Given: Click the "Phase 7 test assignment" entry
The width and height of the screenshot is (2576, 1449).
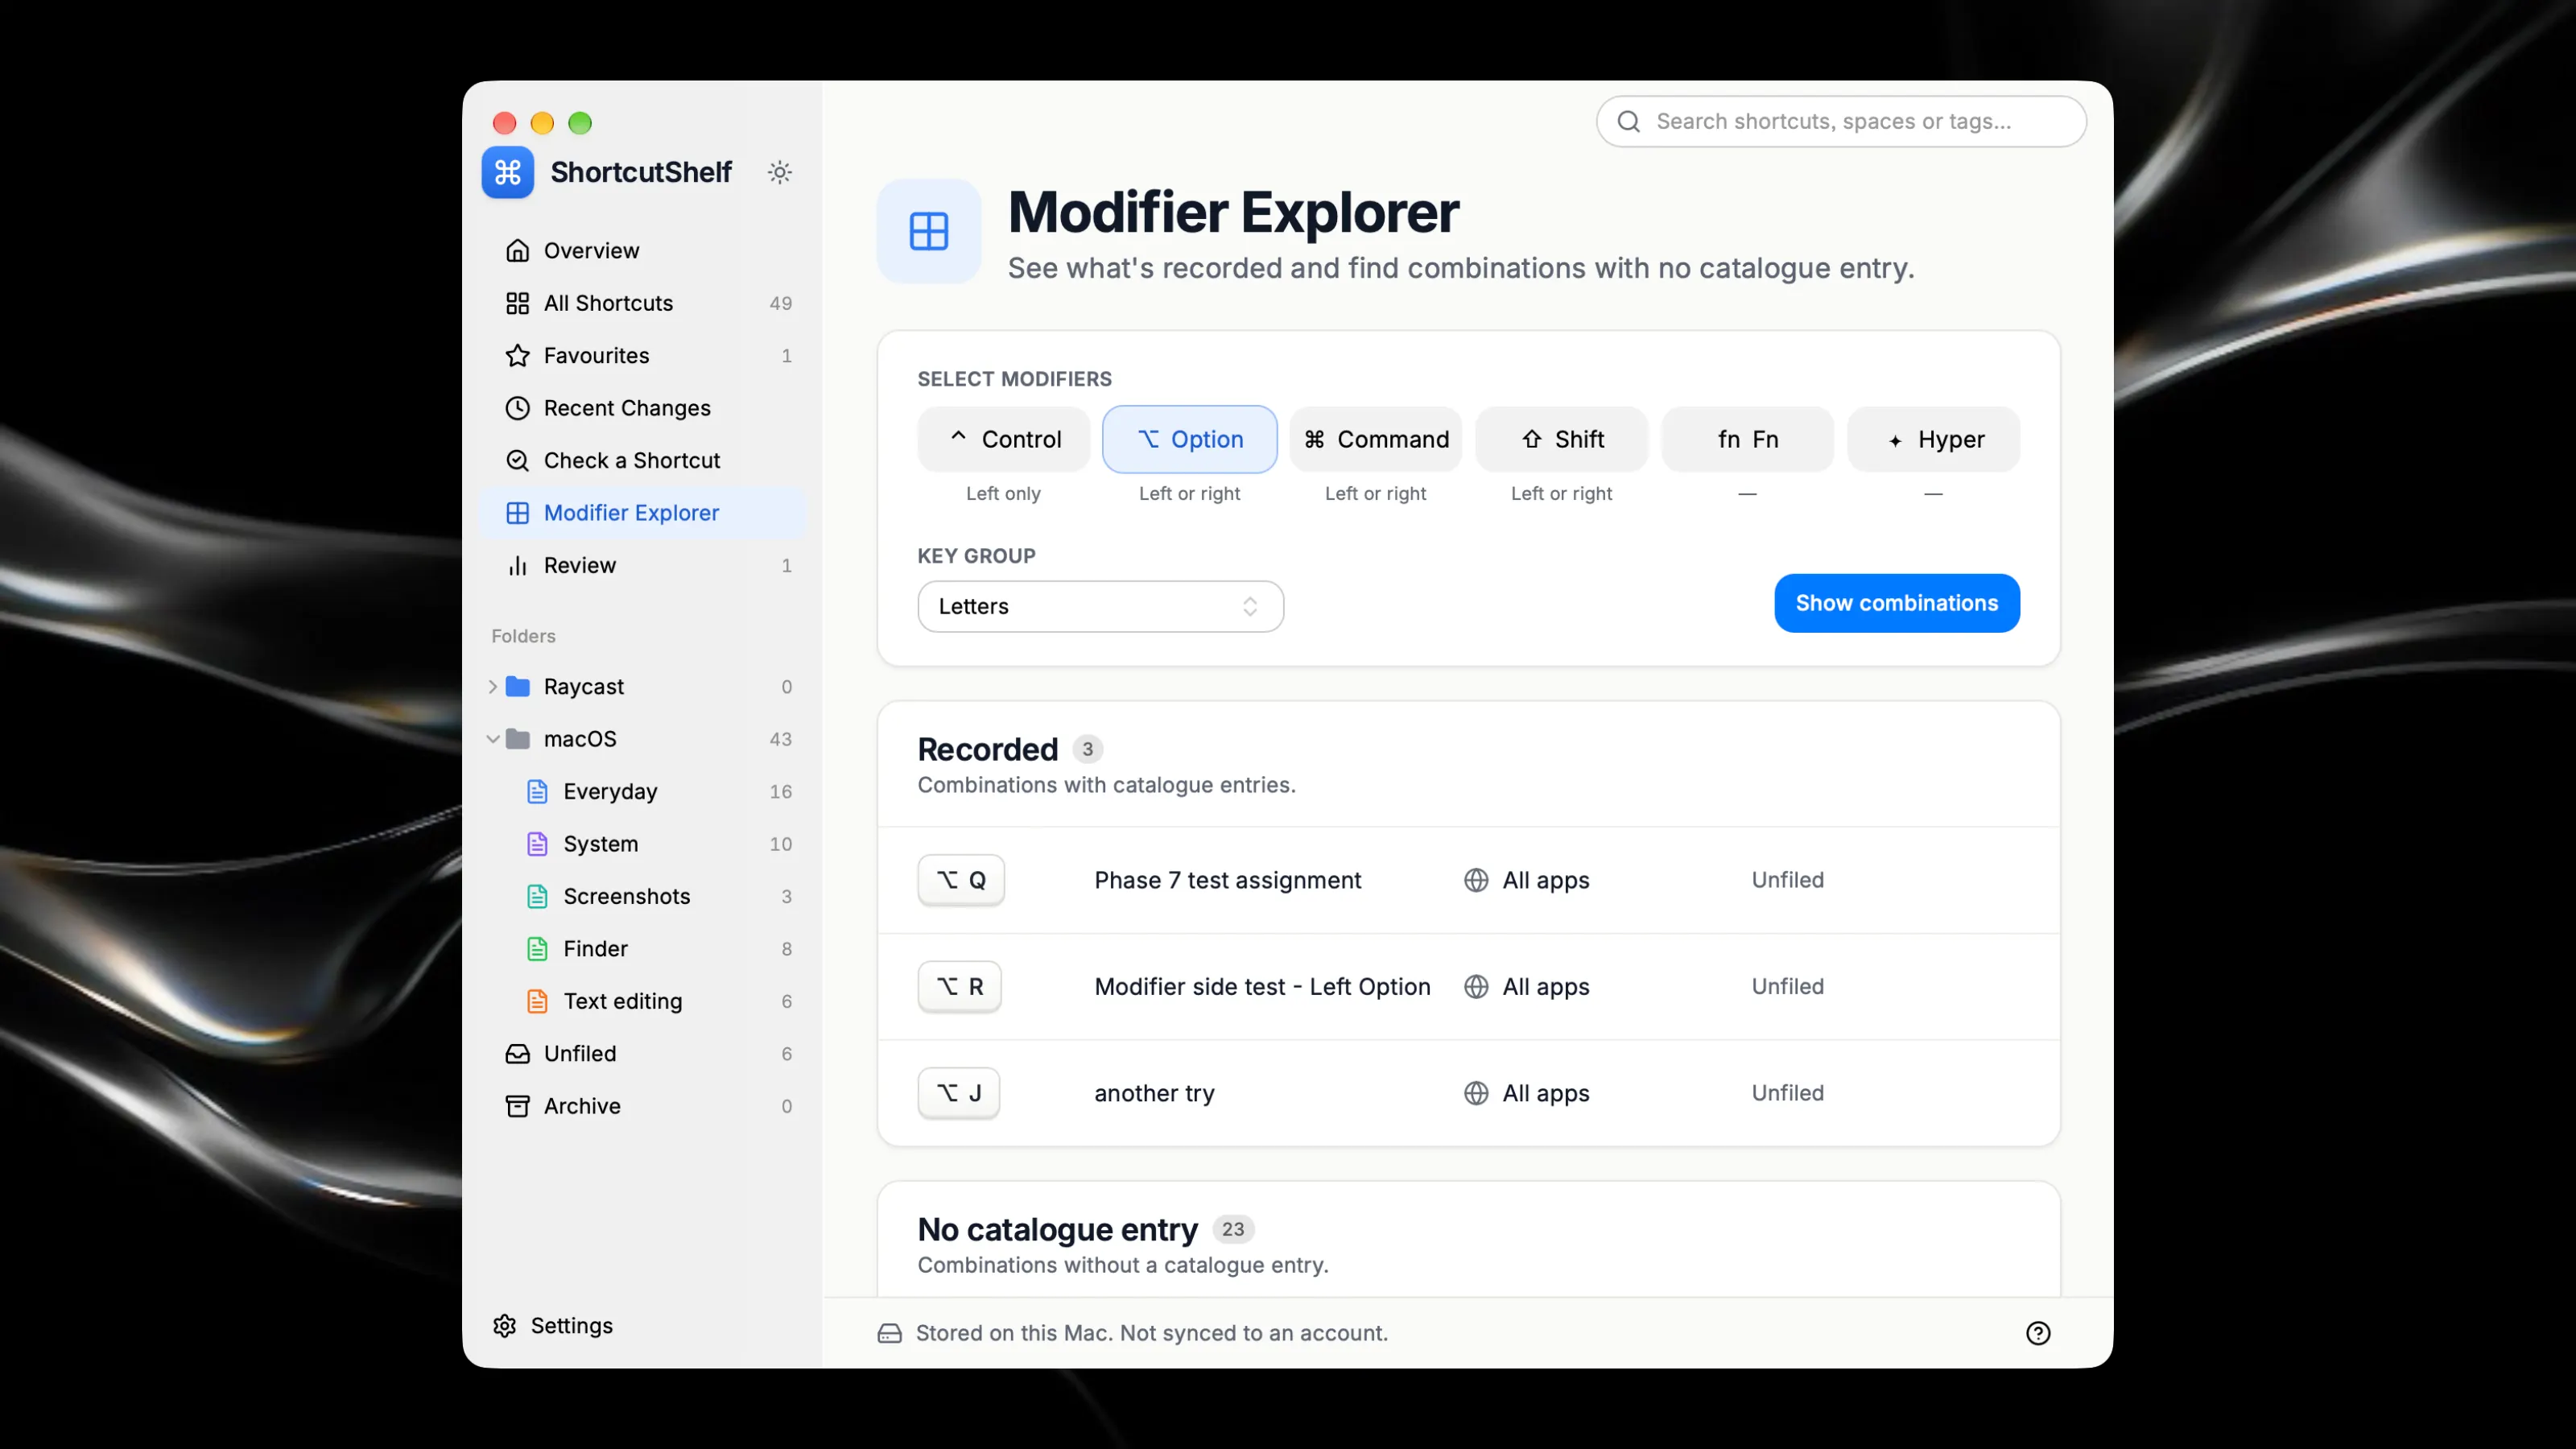Looking at the screenshot, I should pyautogui.click(x=1227, y=880).
